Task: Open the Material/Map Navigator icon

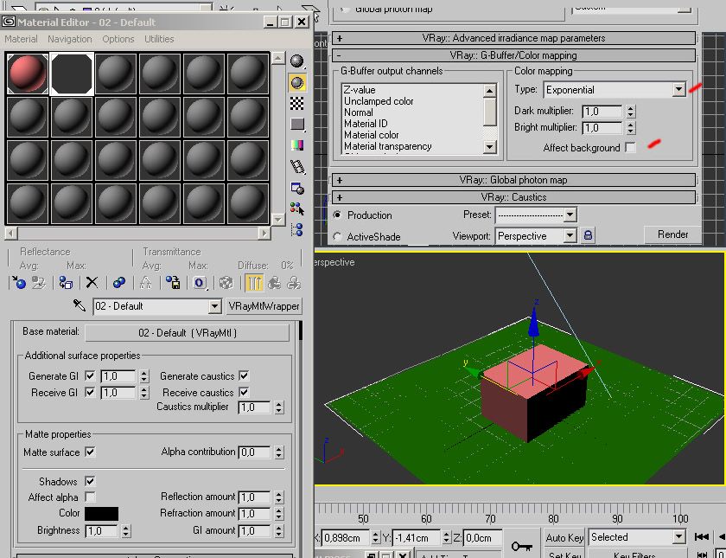Action: (x=296, y=229)
